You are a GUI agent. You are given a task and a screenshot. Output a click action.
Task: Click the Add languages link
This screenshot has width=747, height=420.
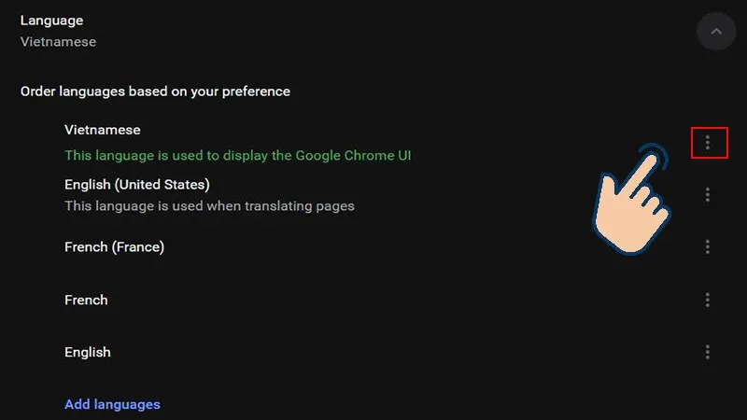pos(112,404)
